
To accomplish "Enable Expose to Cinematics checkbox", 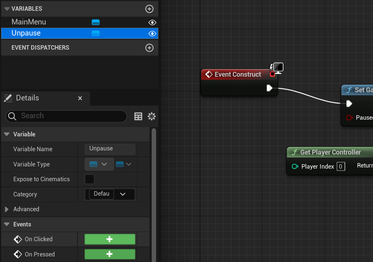I will pyautogui.click(x=89, y=179).
